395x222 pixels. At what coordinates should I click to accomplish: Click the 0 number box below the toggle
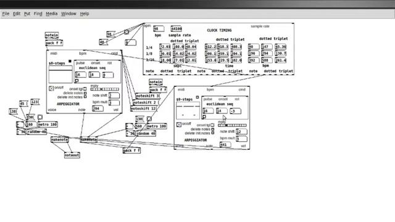tap(130, 43)
